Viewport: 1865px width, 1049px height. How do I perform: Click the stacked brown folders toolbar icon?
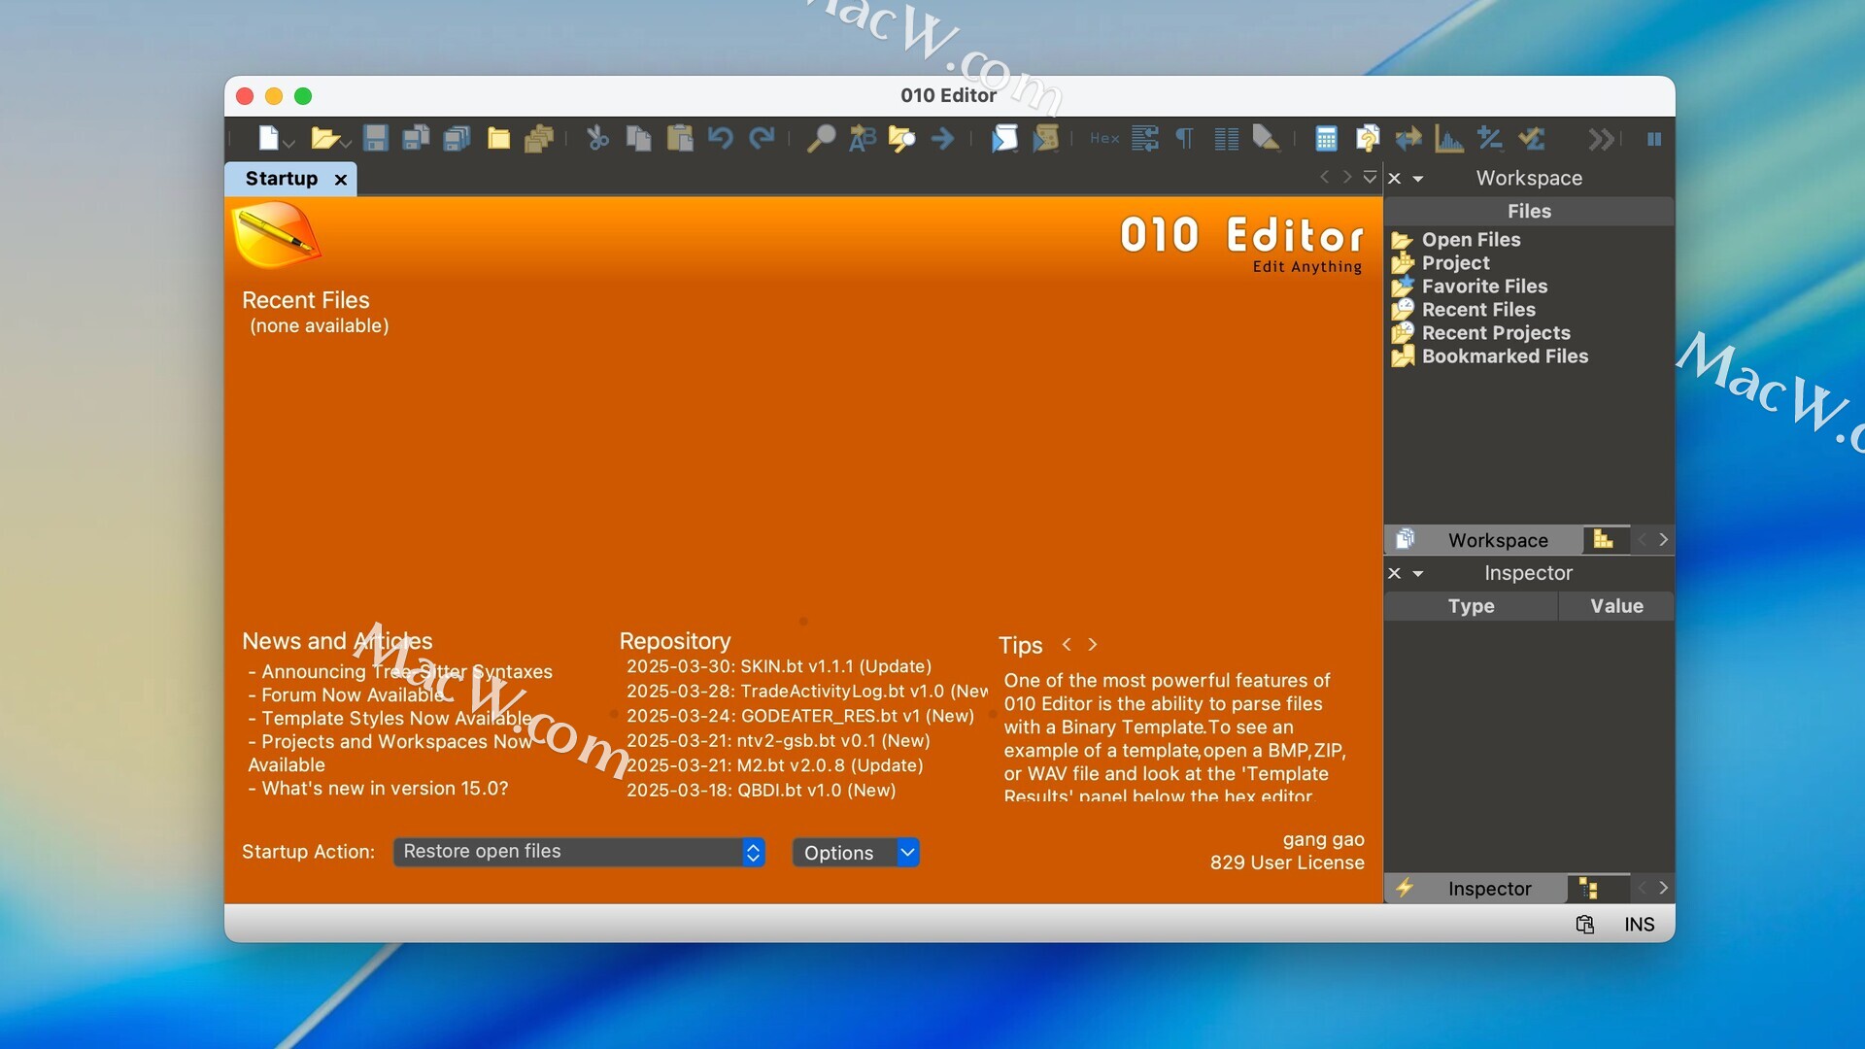539,139
